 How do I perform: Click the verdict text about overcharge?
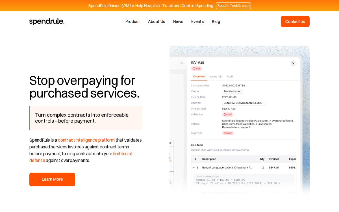click(258, 124)
